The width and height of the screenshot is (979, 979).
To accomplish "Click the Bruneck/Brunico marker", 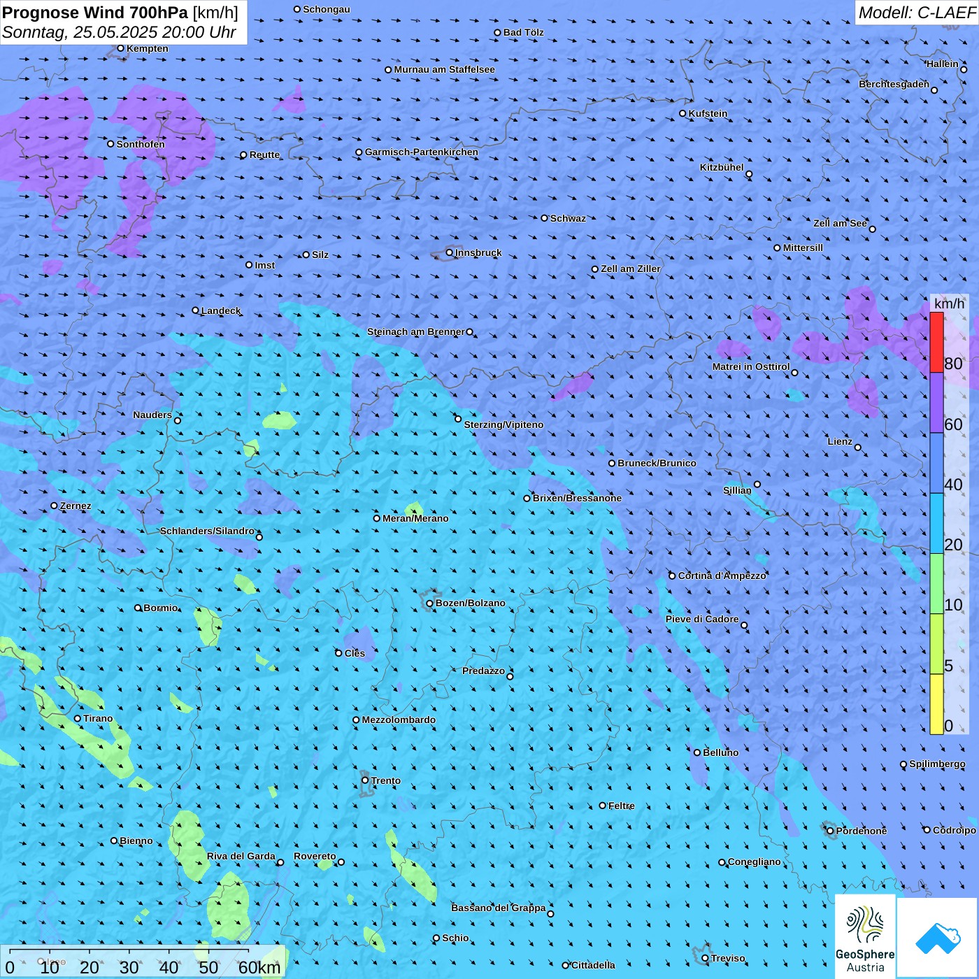I will [611, 463].
